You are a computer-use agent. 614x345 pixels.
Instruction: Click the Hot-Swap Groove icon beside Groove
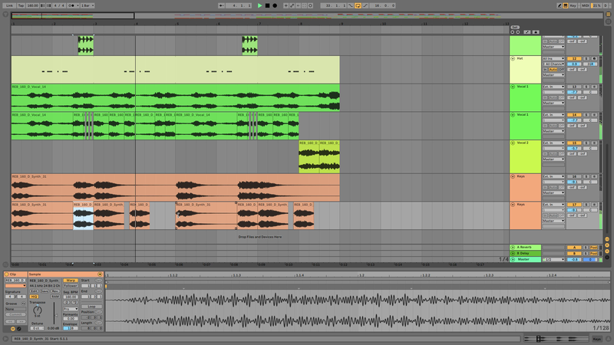coord(23,304)
